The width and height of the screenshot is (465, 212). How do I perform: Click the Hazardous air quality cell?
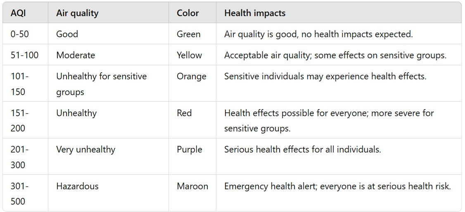pyautogui.click(x=77, y=186)
